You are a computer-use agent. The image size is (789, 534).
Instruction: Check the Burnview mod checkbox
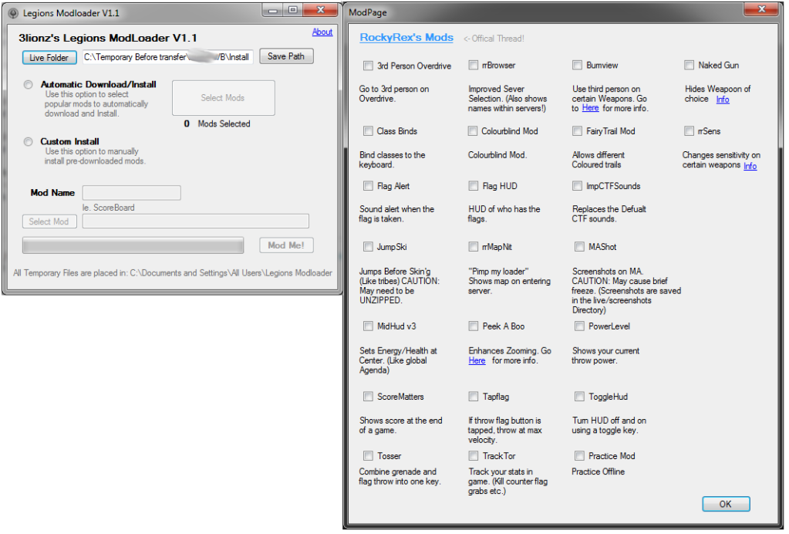pyautogui.click(x=577, y=66)
